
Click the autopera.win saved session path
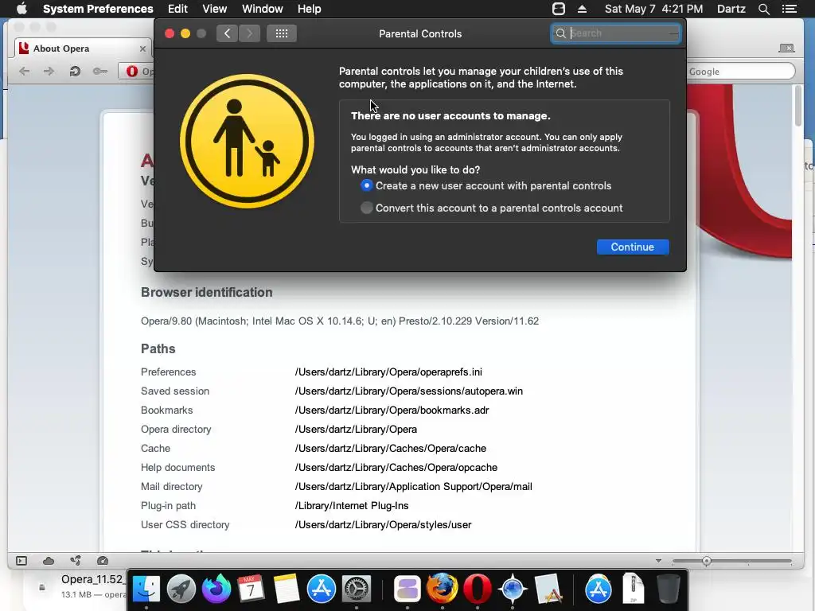click(408, 391)
